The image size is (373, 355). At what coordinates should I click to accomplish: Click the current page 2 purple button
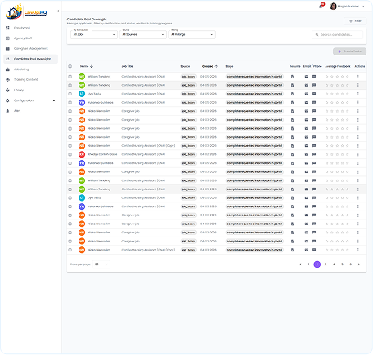(x=317, y=264)
